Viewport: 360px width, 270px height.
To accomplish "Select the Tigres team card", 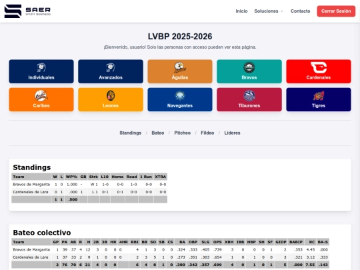I will 319,99.
